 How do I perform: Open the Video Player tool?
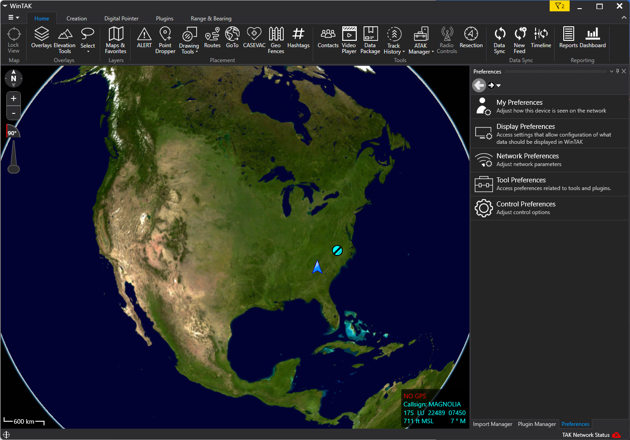pos(349,40)
